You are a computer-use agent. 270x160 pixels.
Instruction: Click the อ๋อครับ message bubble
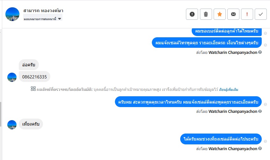pyautogui.click(x=29, y=65)
